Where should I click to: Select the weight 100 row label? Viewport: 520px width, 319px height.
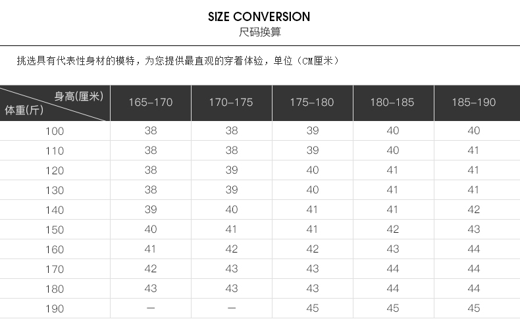coord(55,131)
